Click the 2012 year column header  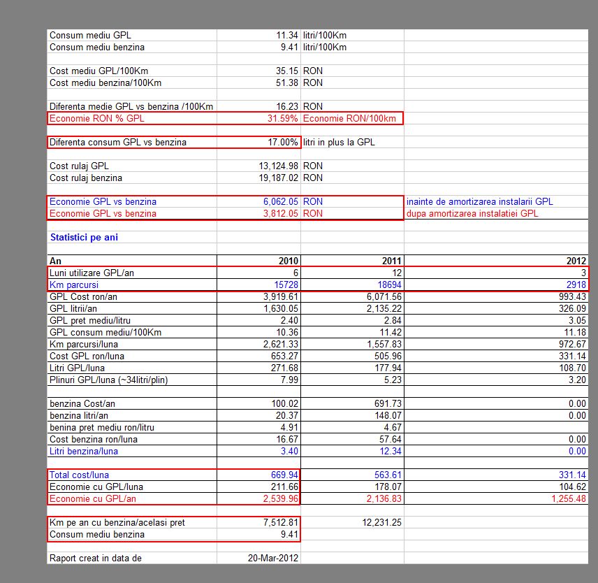click(x=576, y=261)
